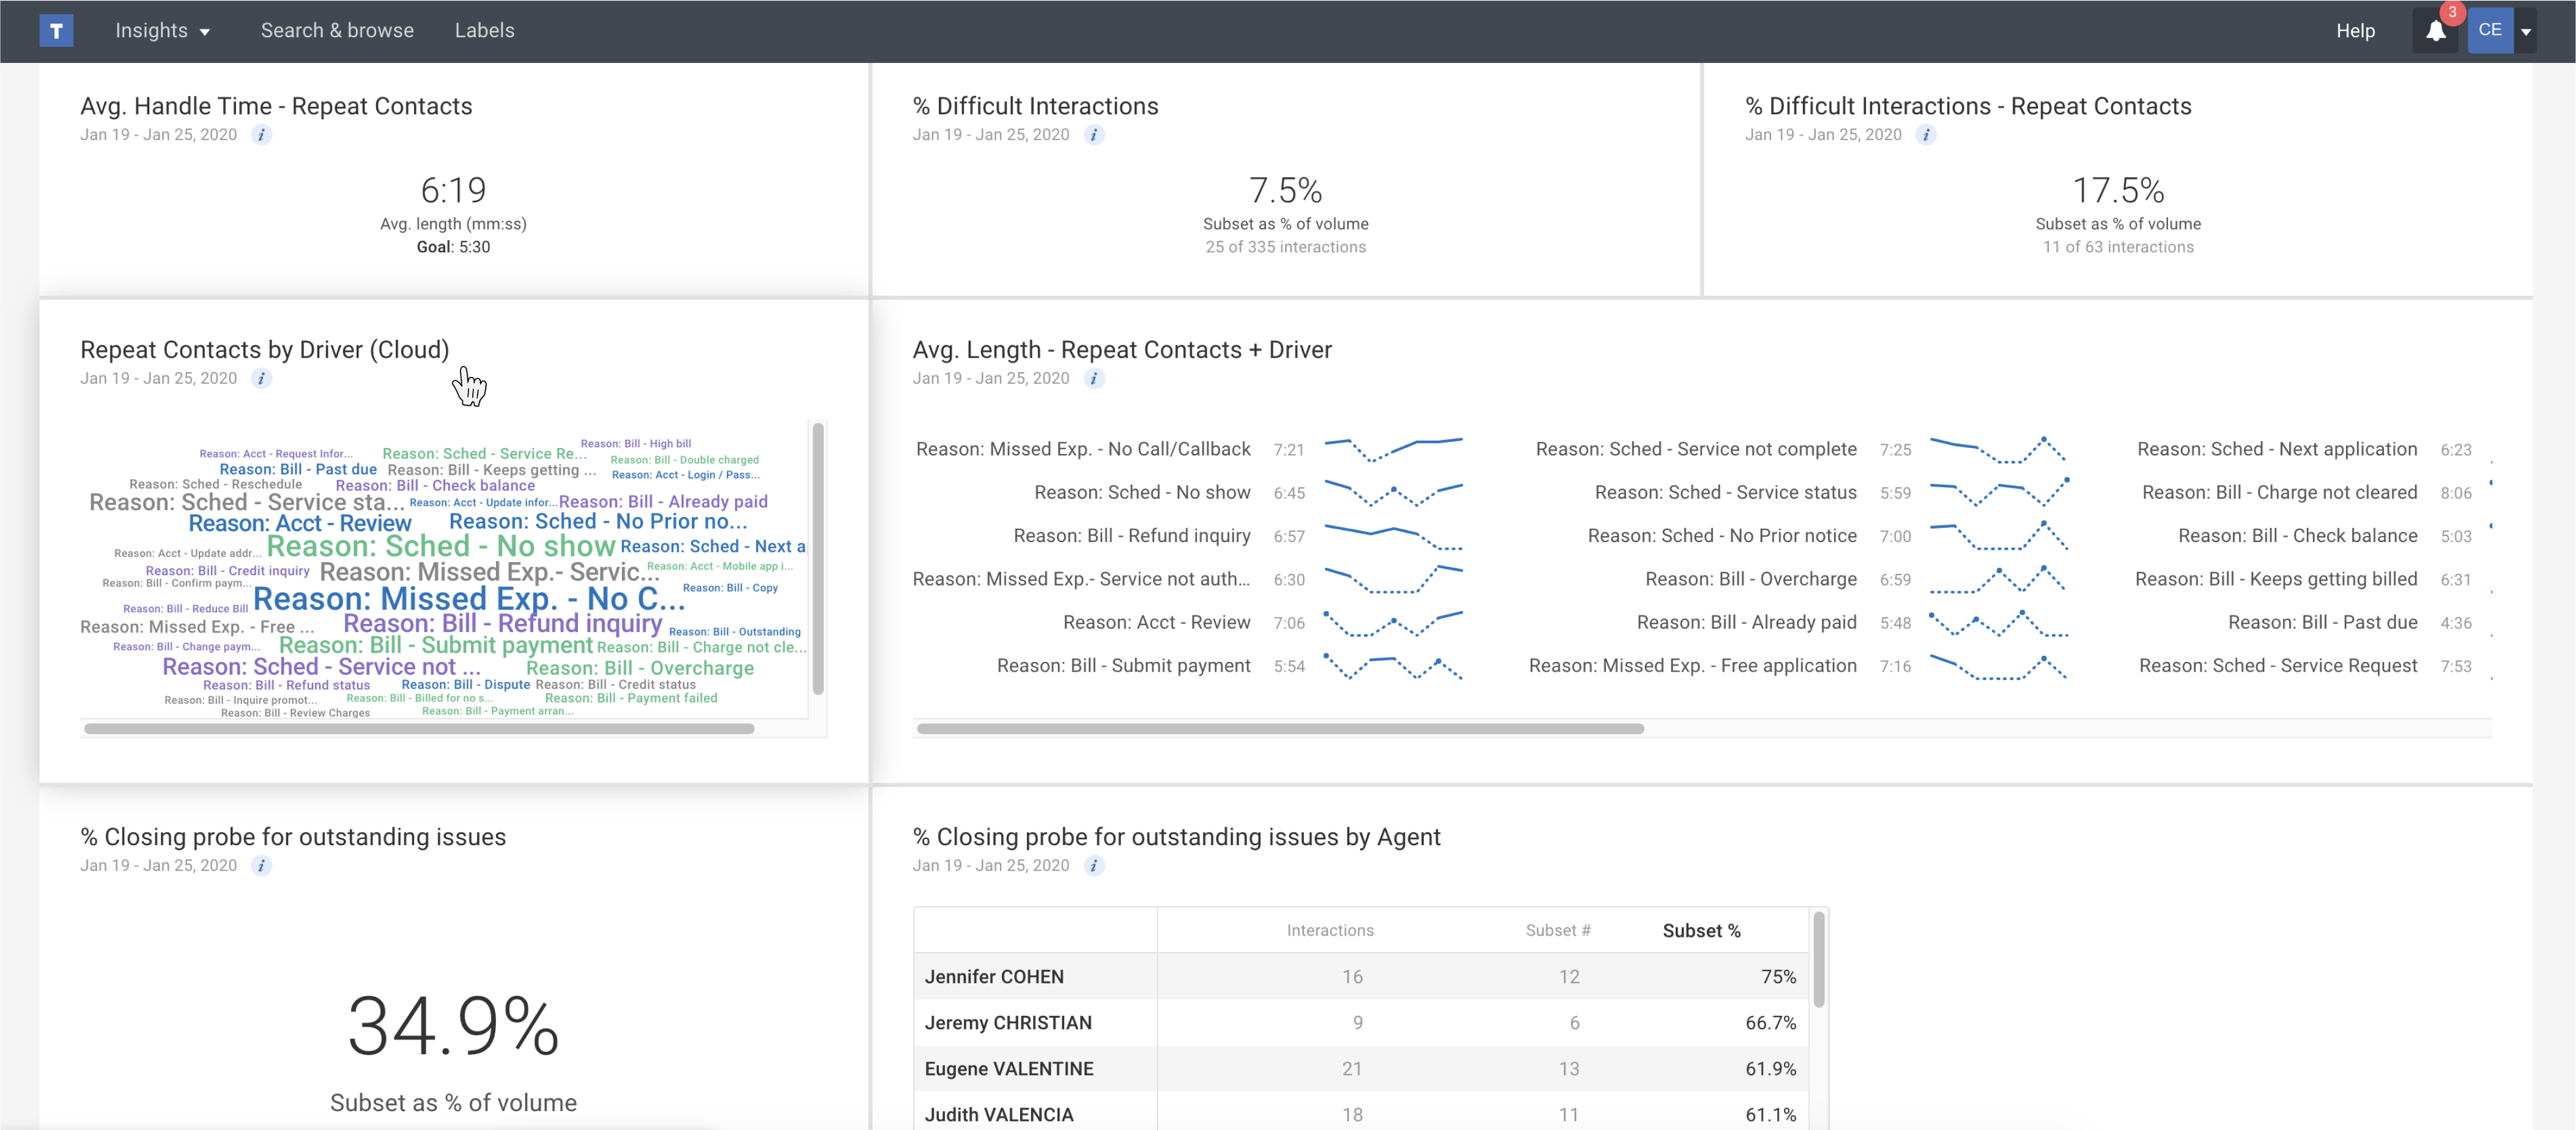Click vertical scrollbar of word cloud
Viewport: 2576px width, 1130px height.
818,560
